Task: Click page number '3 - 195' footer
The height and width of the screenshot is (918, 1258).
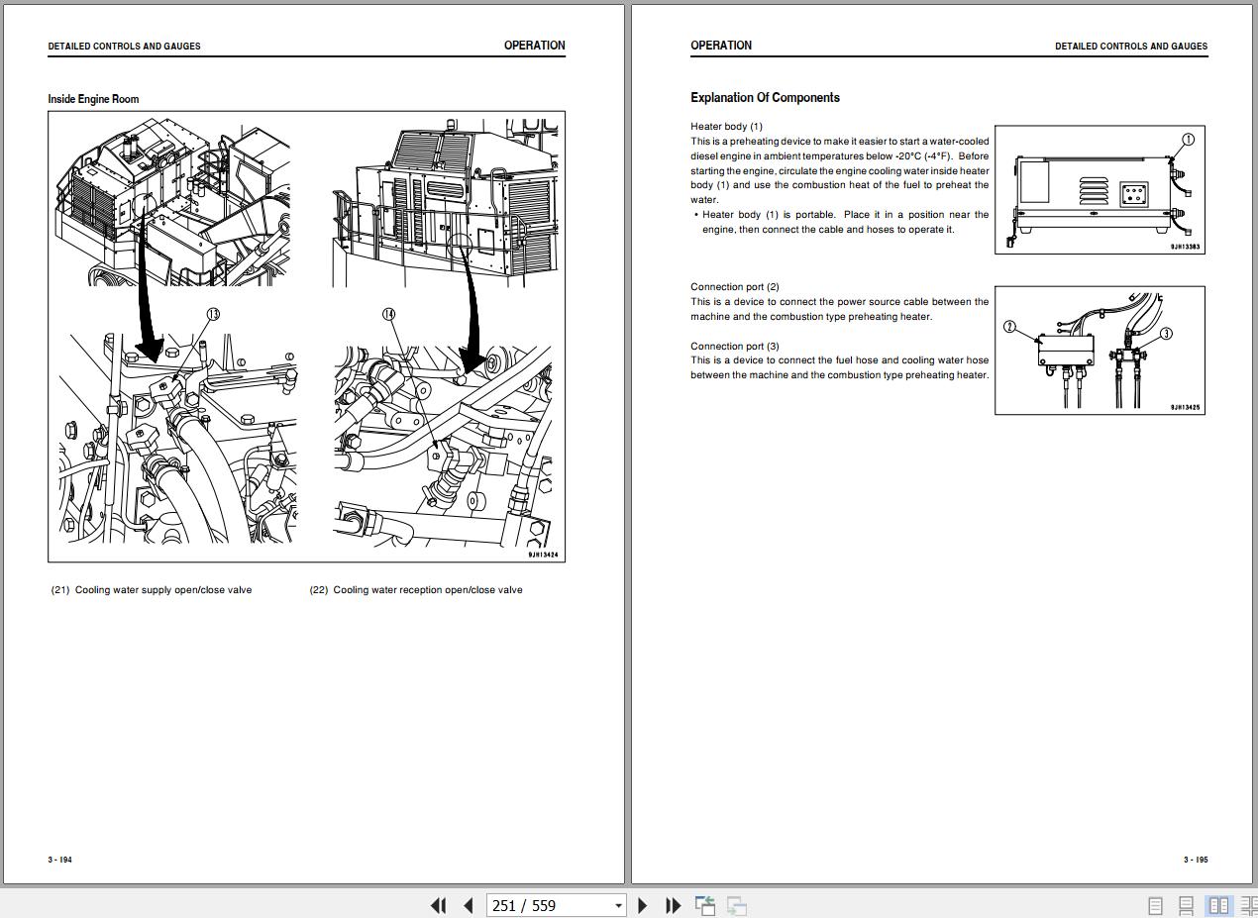Action: [1196, 860]
